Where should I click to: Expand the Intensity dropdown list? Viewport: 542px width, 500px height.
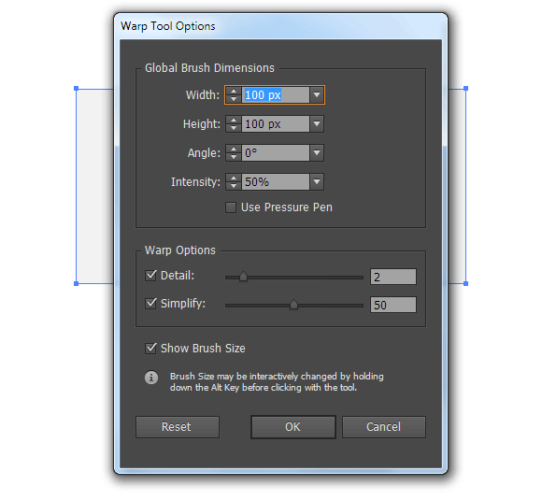[x=317, y=181]
